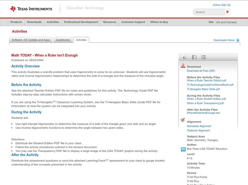Open the Activities navigation menu

[53, 22]
